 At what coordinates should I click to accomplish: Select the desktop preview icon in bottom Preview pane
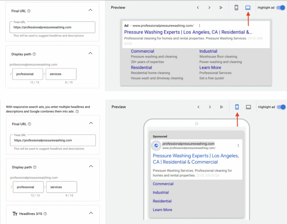pos(248,107)
